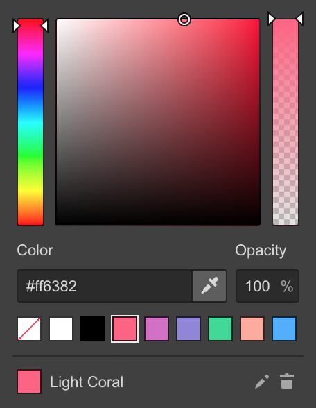Click the Light Coral color name label
316x408 pixels.
pyautogui.click(x=87, y=382)
